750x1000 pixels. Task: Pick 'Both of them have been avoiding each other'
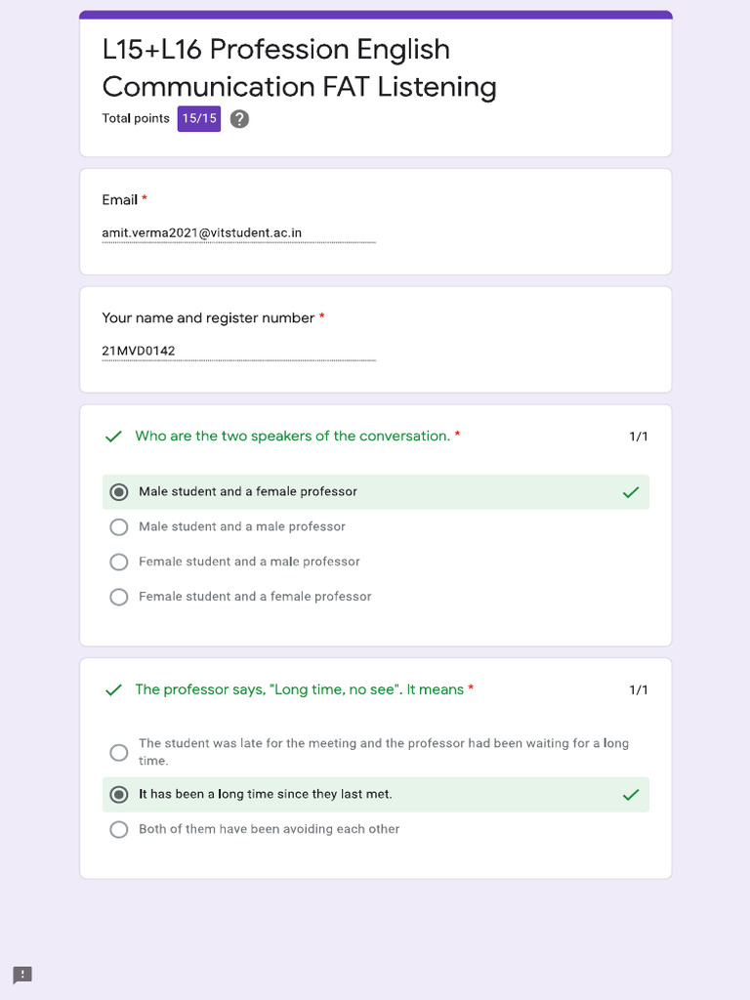[x=119, y=830]
